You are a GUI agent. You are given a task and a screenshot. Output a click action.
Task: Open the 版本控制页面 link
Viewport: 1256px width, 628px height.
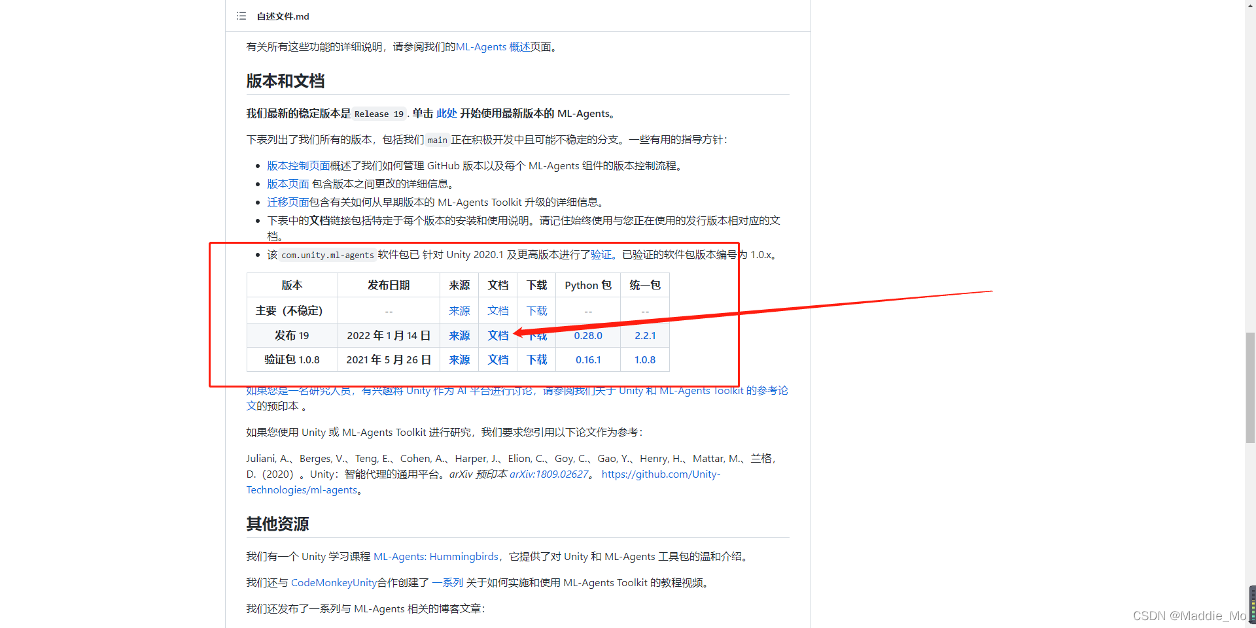pyautogui.click(x=298, y=166)
